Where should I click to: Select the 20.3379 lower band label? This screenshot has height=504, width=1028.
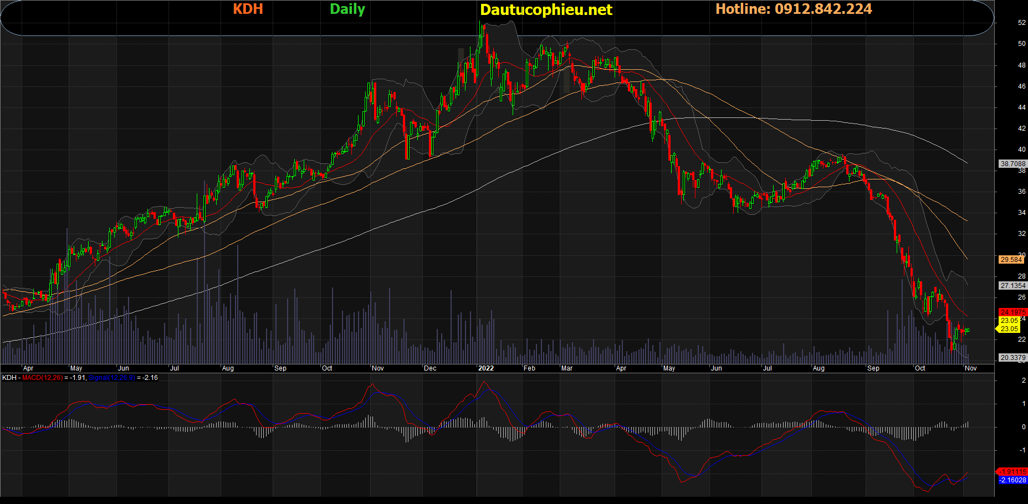coord(1012,358)
